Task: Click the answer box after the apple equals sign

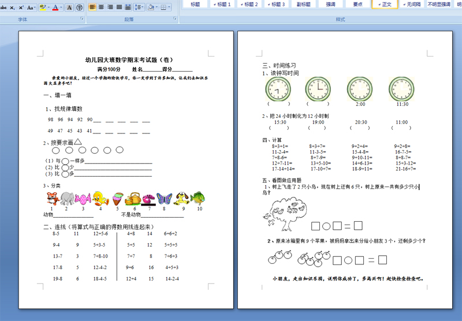Action: tap(382, 260)
